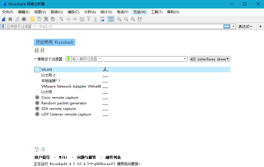Open the 统计(S) menu
Screen dimensions: 264x167
tap(106, 12)
